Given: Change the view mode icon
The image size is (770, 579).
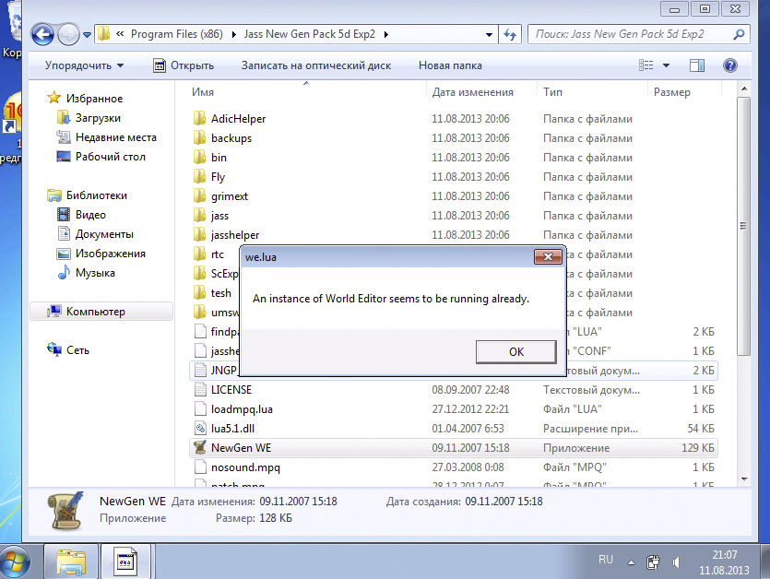Looking at the screenshot, I should coord(646,65).
